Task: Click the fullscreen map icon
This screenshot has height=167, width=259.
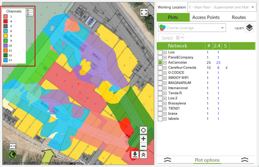Action: pos(143,12)
